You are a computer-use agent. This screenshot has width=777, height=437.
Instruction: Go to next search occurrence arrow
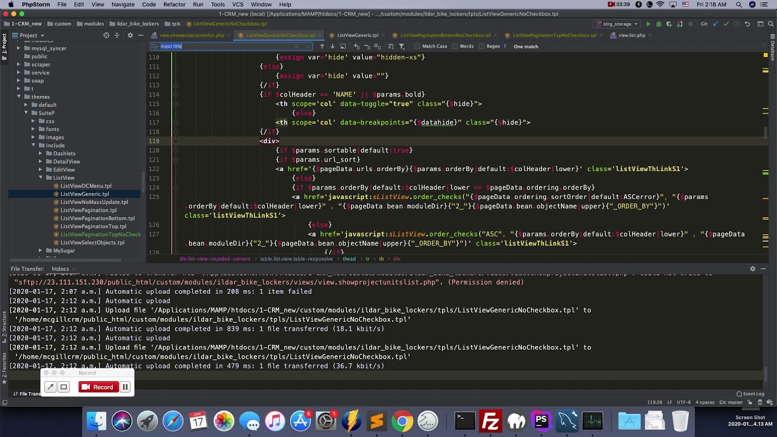[332, 46]
